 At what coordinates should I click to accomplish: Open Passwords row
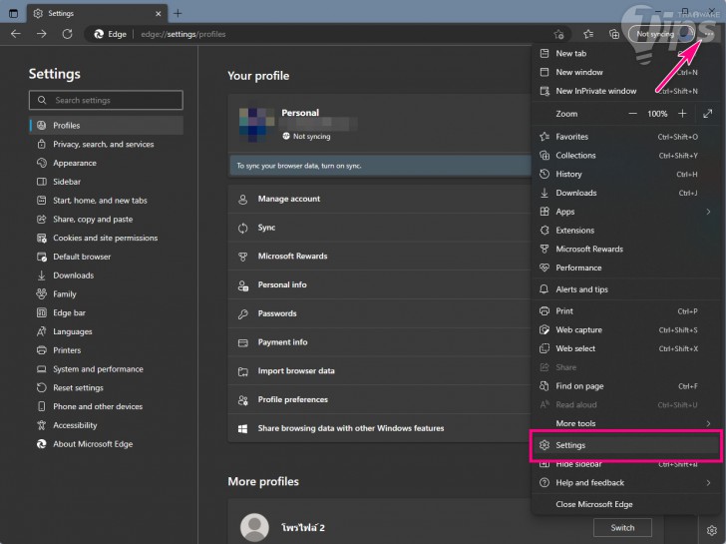point(380,313)
